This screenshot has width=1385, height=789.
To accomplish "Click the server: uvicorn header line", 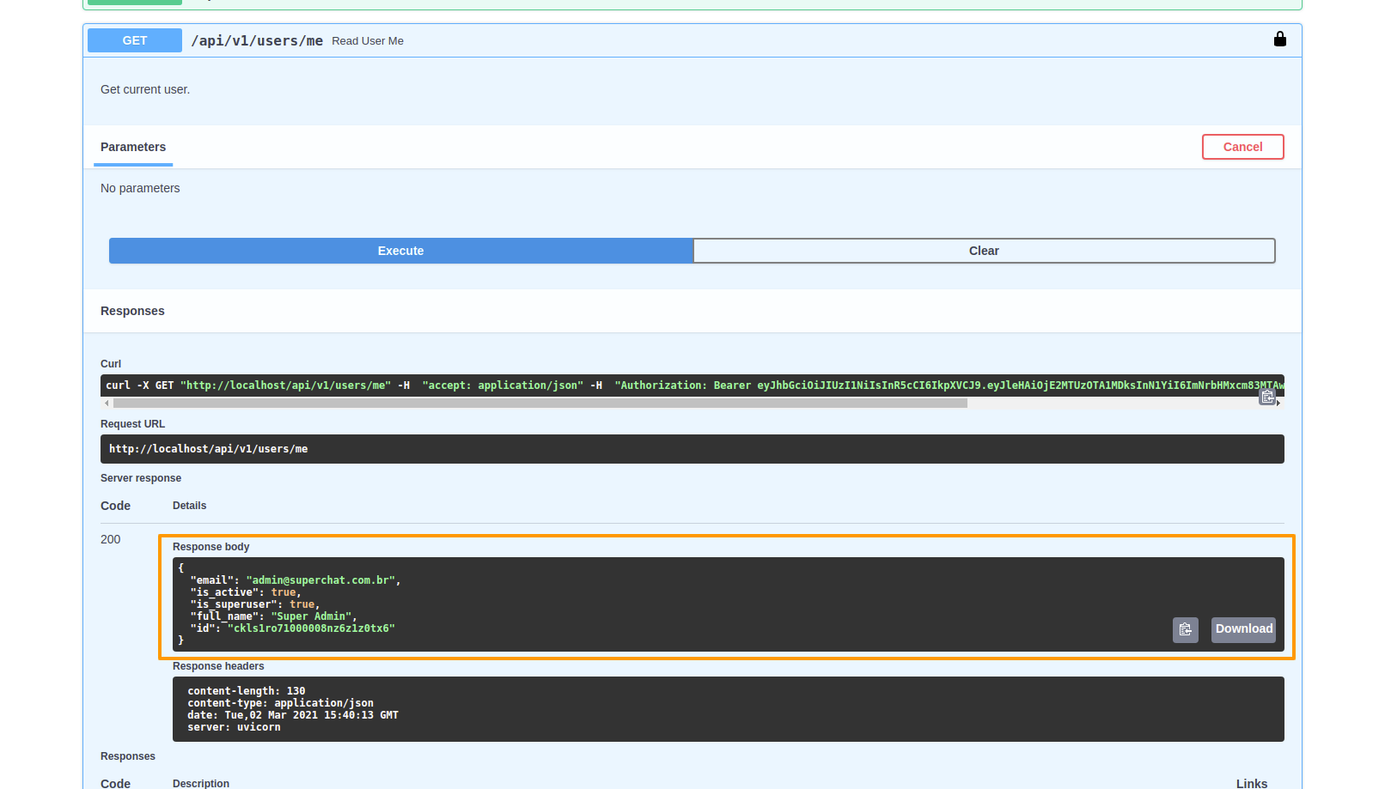I will click(x=234, y=727).
